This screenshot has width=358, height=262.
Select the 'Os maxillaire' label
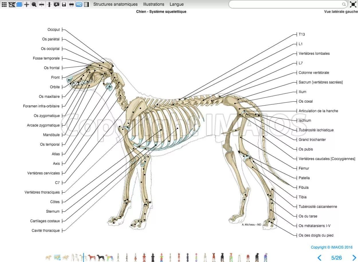click(x=49, y=97)
